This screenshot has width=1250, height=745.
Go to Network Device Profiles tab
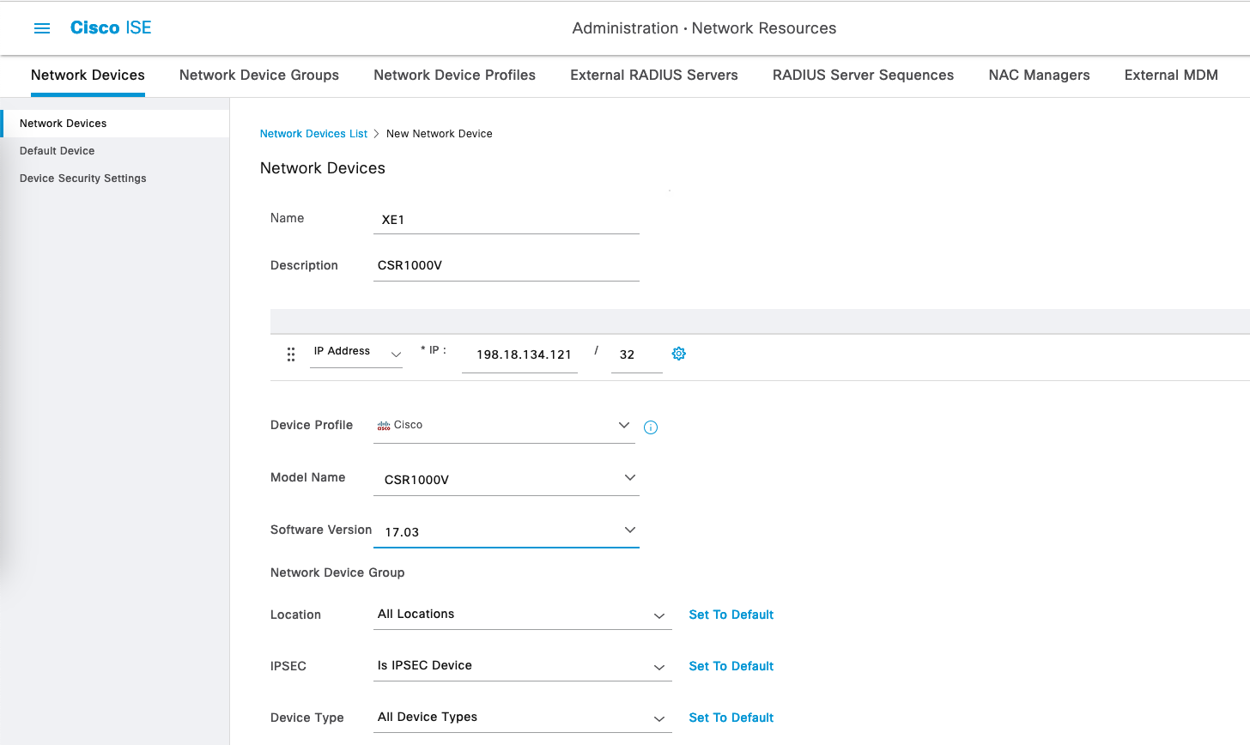coord(454,75)
